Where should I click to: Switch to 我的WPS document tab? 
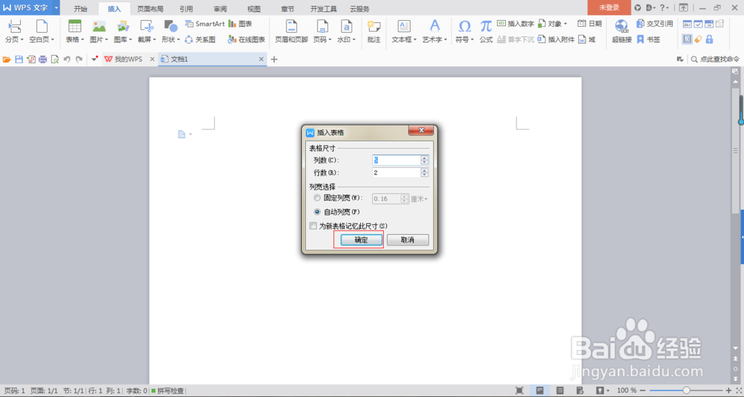pyautogui.click(x=129, y=59)
